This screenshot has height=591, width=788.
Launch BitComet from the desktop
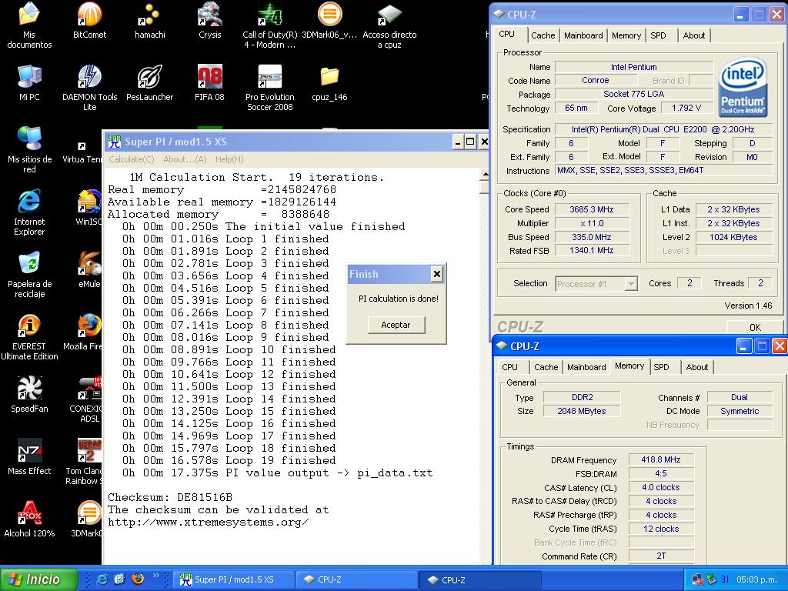[x=89, y=21]
